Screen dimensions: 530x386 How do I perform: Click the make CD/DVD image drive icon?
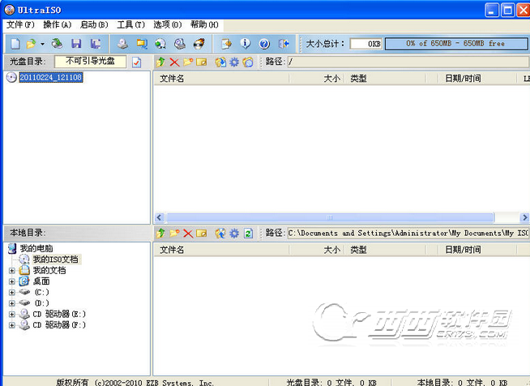122,44
